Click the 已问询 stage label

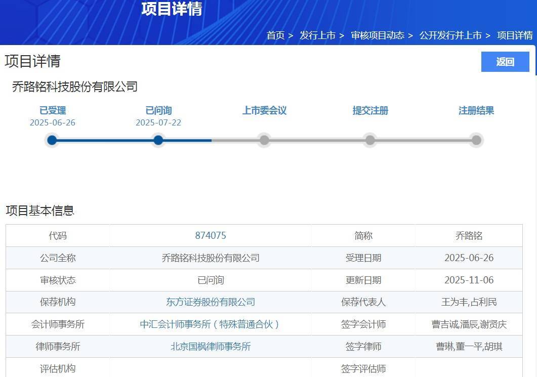158,111
